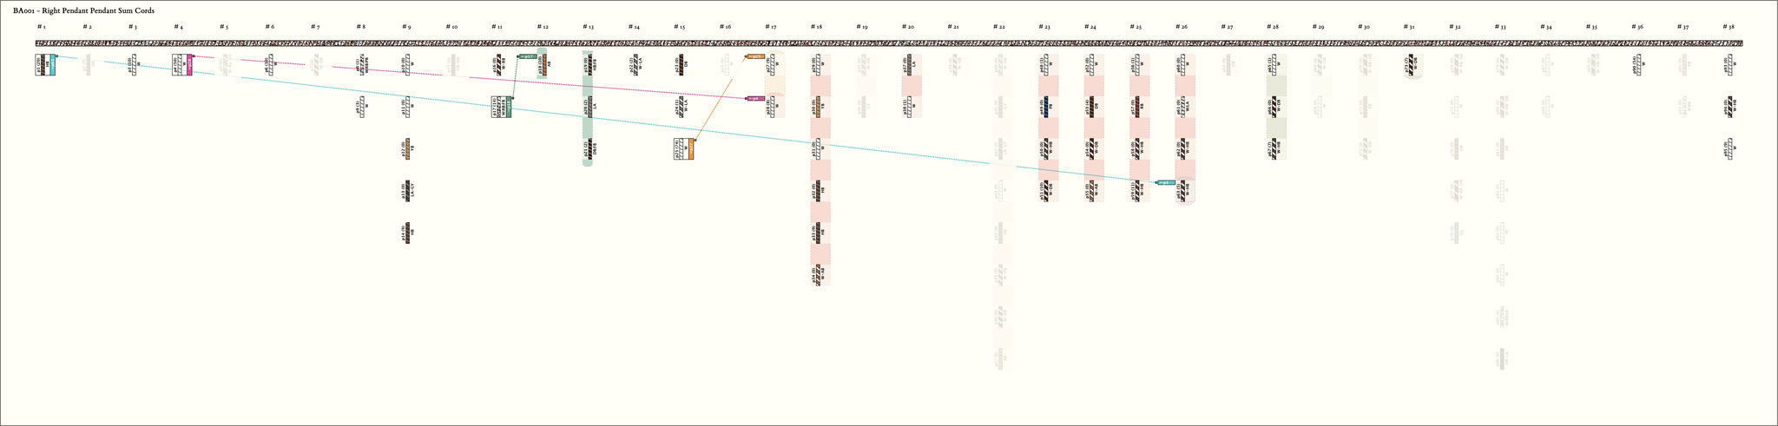1778x426 pixels.
Task: Click dark DB cord p23 in group #15
Action: pos(681,63)
